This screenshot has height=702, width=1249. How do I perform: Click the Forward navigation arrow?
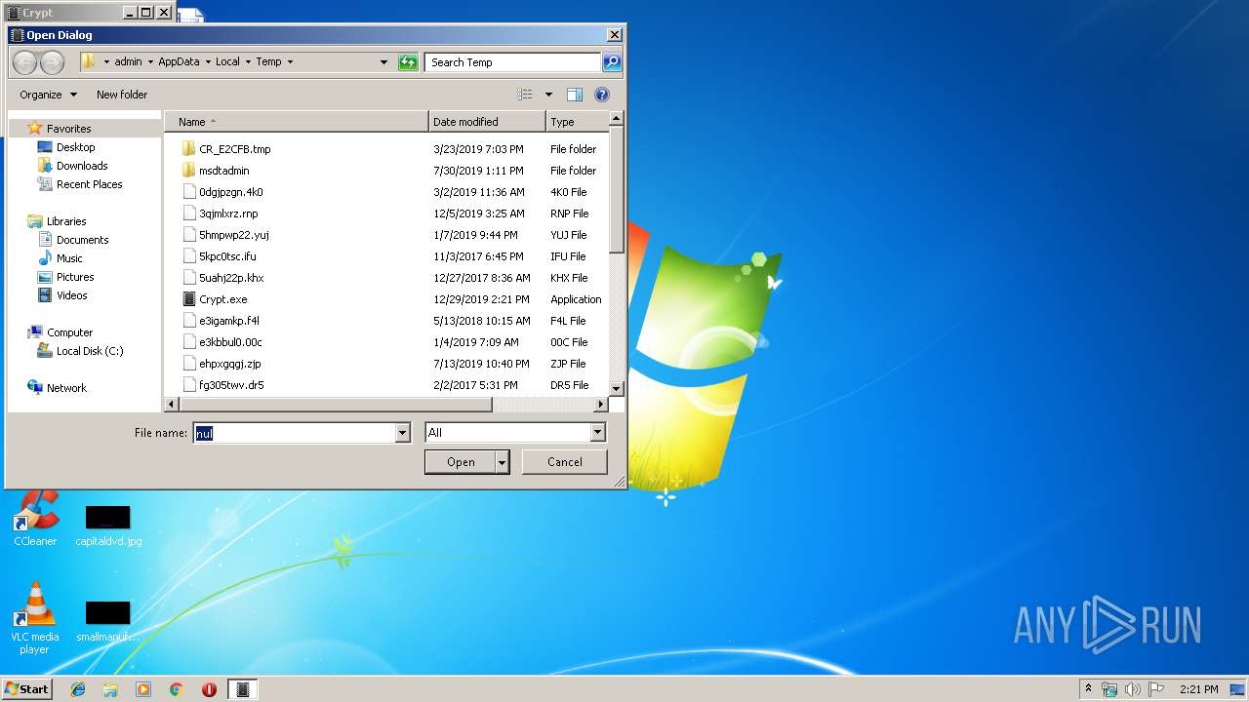[x=52, y=62]
